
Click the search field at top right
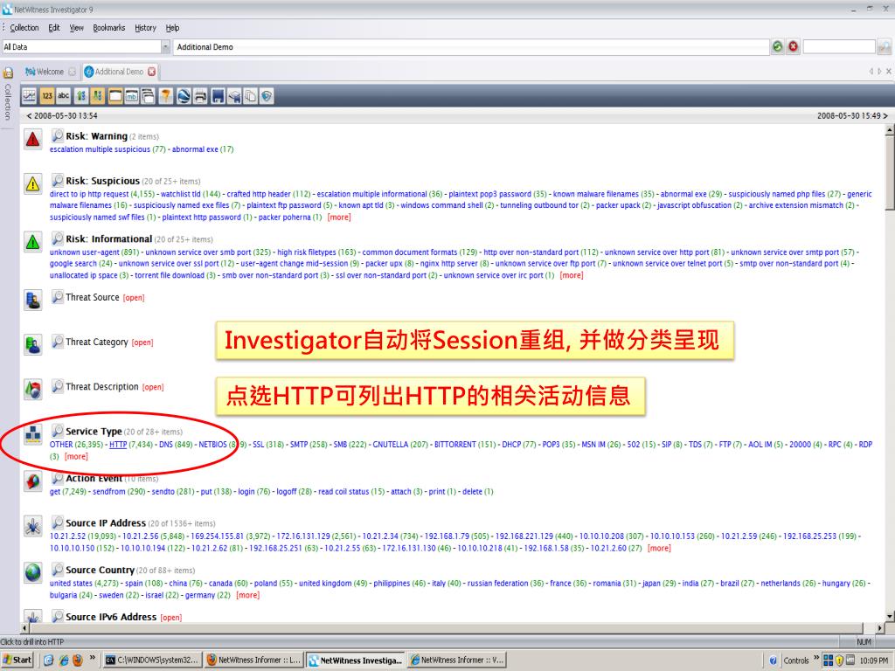(838, 47)
